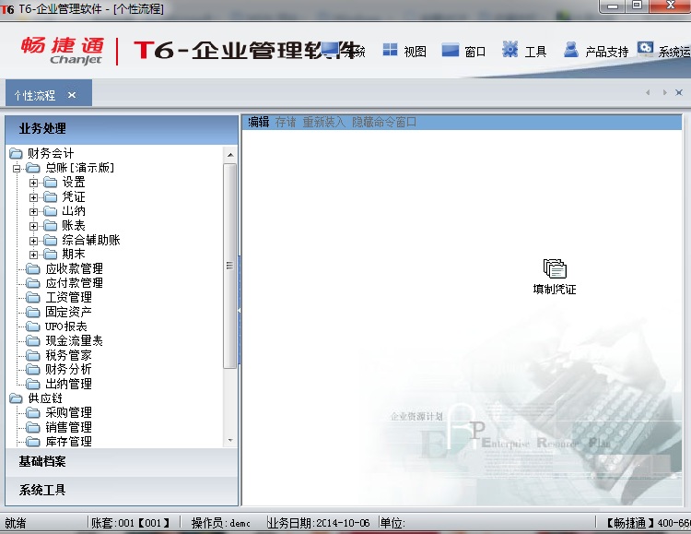Click the 采购管理 folder icon
The width and height of the screenshot is (691, 534).
[32, 412]
